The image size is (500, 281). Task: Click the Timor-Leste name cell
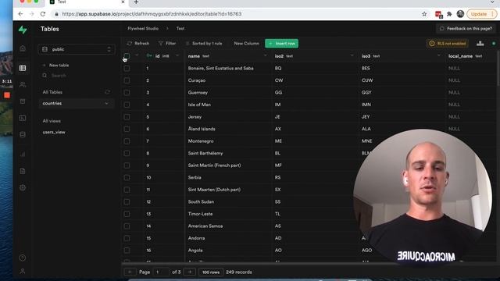(228, 214)
